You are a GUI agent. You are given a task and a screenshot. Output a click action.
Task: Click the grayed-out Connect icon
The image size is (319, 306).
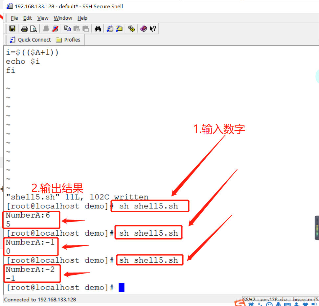click(x=46, y=29)
